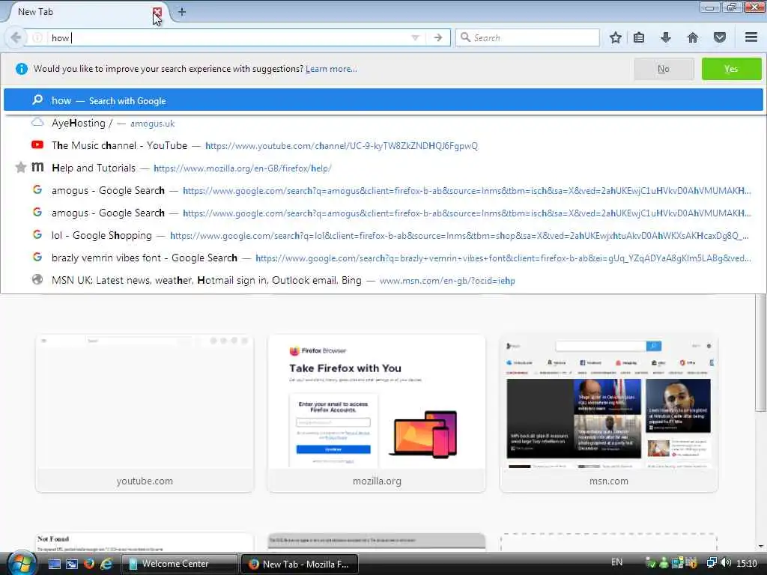The image size is (767, 575).
Task: Click Show Desktop quick launch icon
Action: click(x=54, y=564)
